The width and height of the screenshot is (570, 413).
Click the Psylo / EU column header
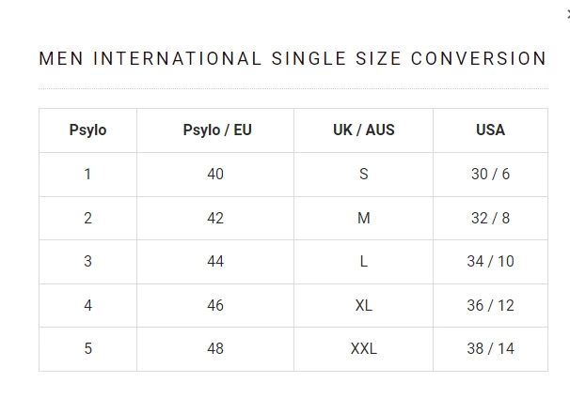215,130
